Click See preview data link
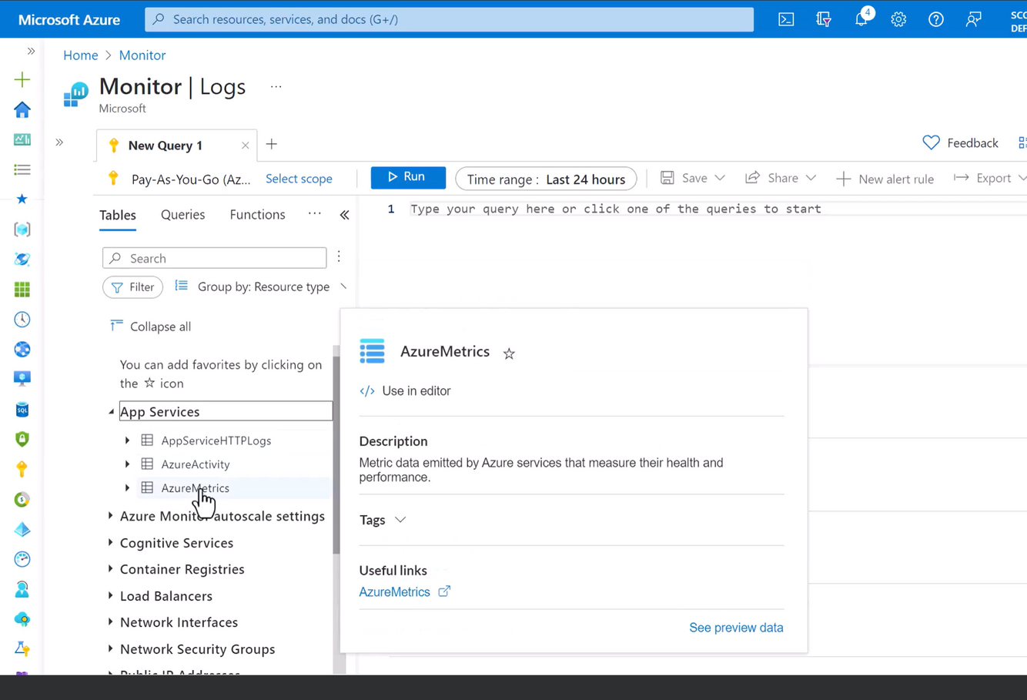The image size is (1027, 700). tap(736, 628)
